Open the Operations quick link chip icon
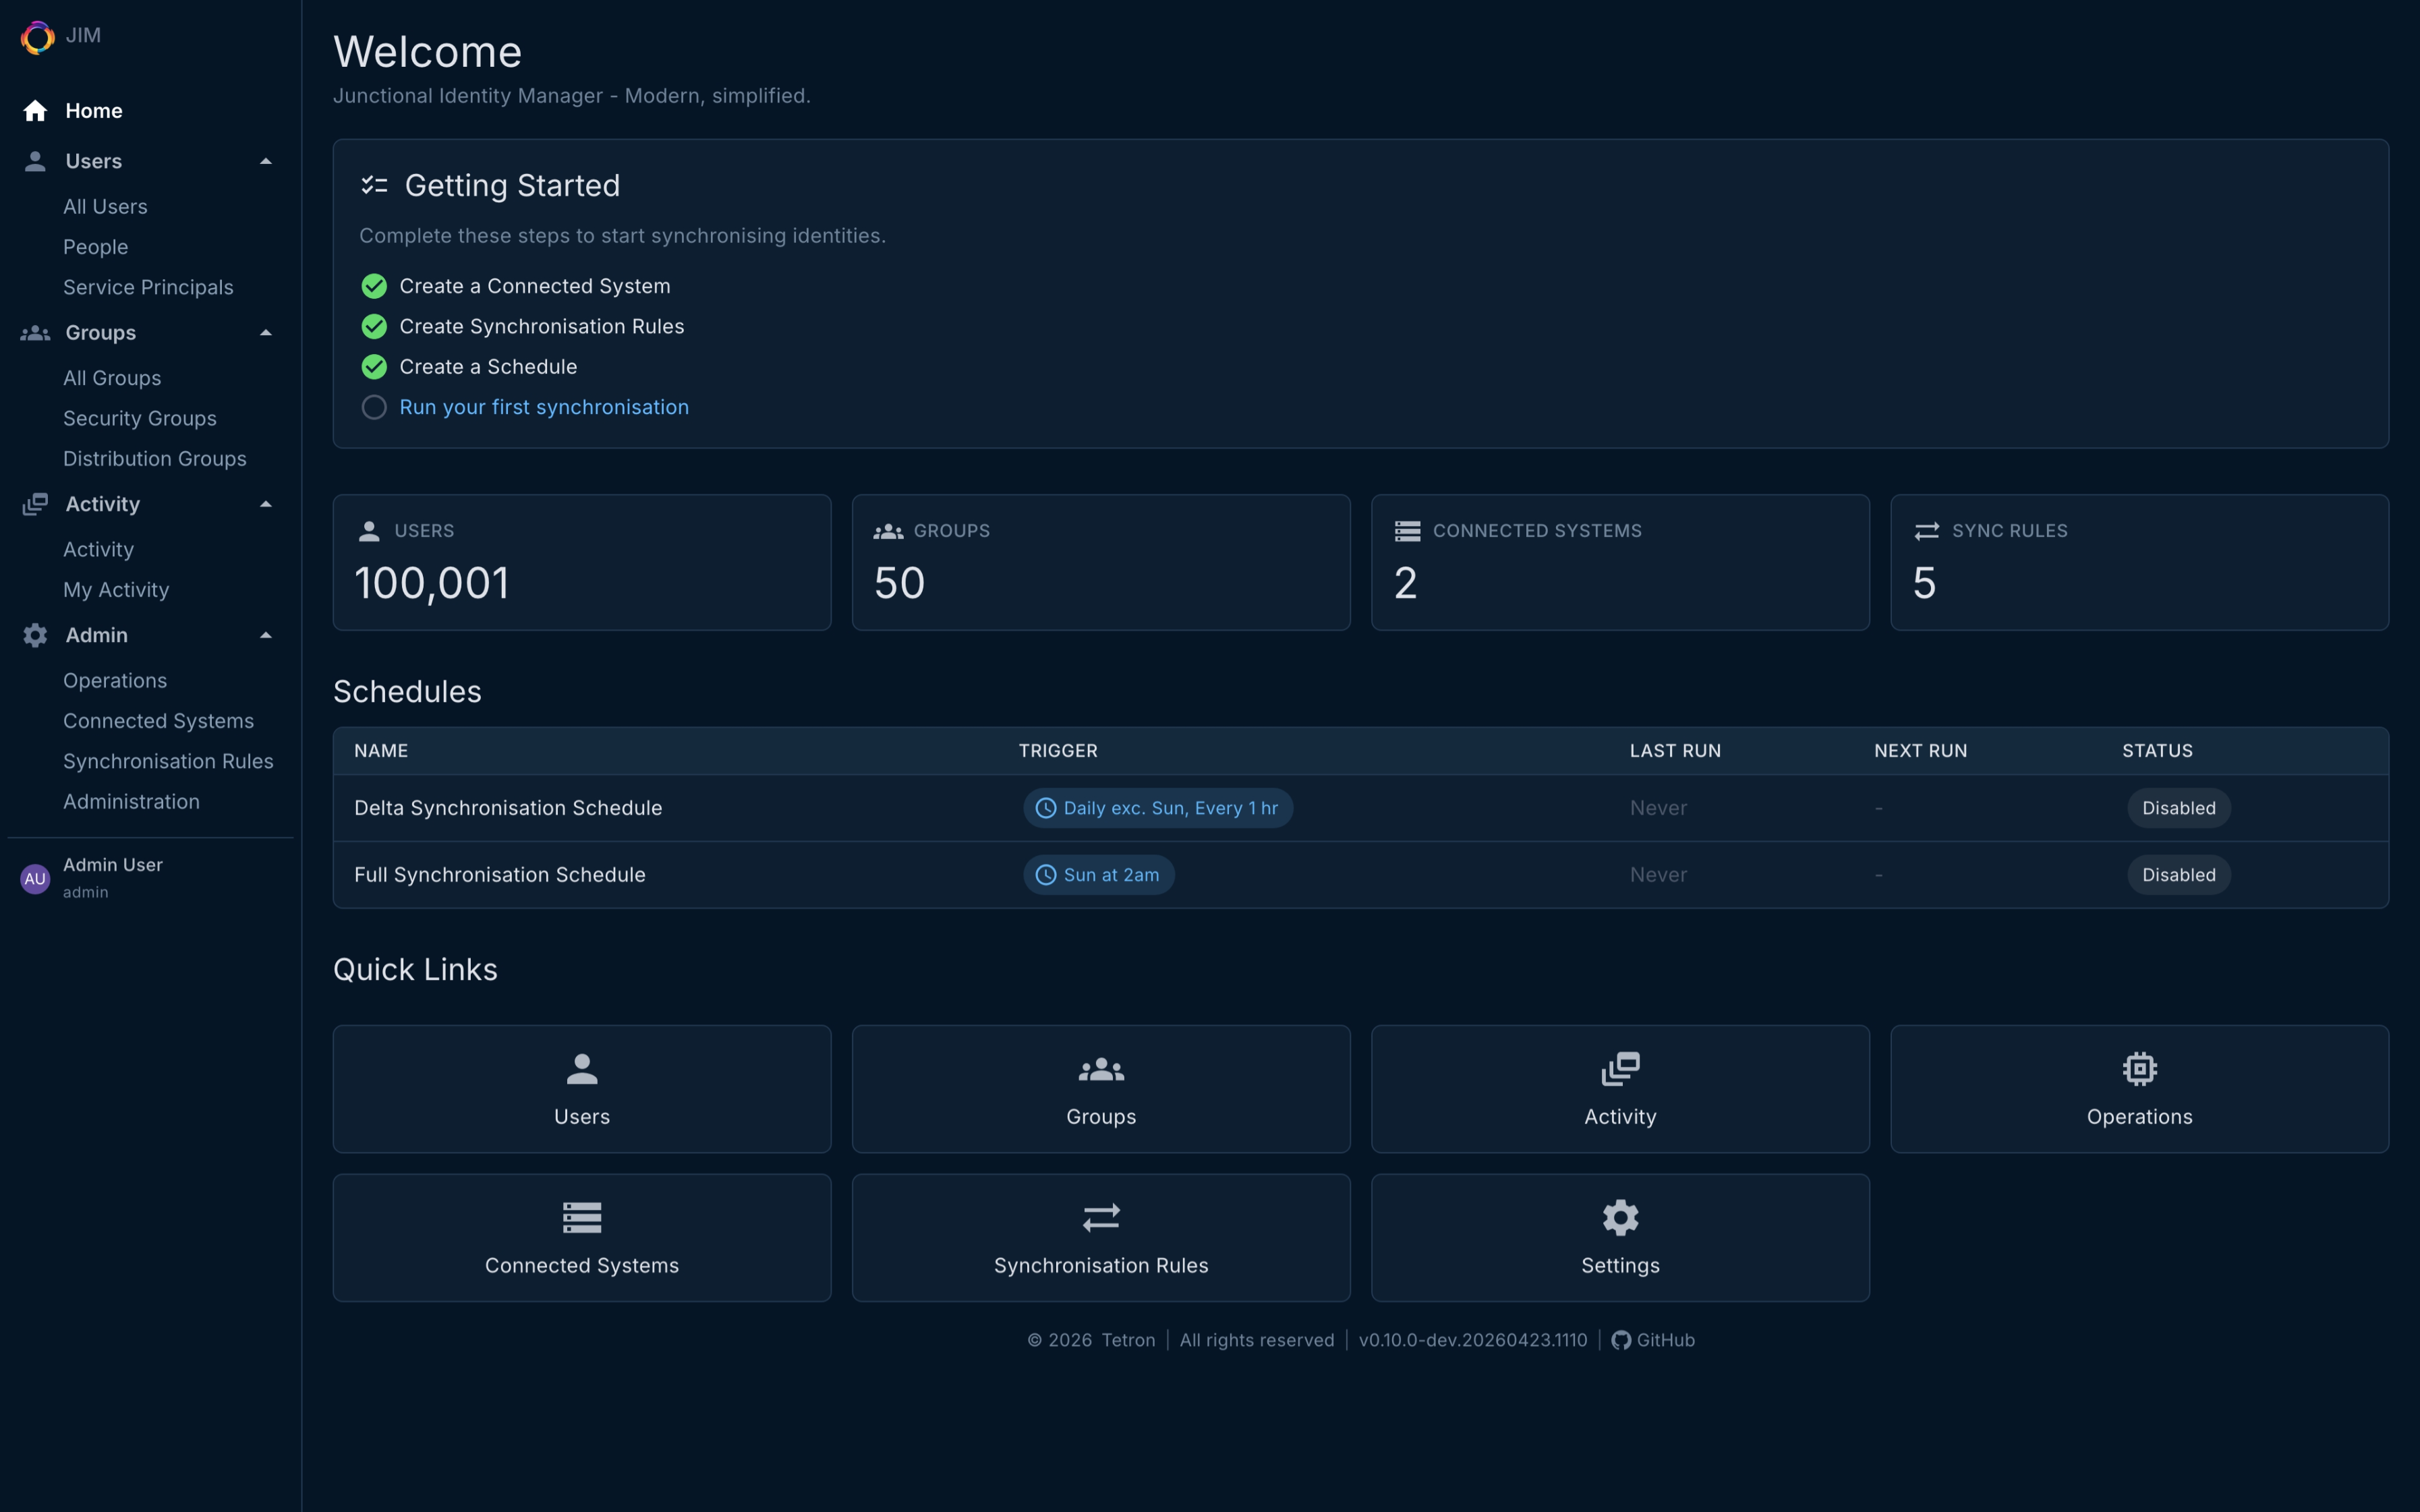The height and width of the screenshot is (1512, 2420). click(2139, 1068)
